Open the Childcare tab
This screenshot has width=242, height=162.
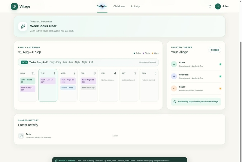click(x=119, y=6)
